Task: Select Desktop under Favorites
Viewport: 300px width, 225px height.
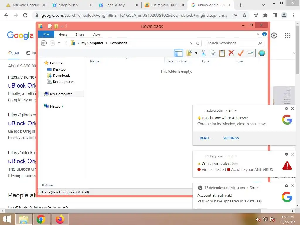Action: point(59,69)
